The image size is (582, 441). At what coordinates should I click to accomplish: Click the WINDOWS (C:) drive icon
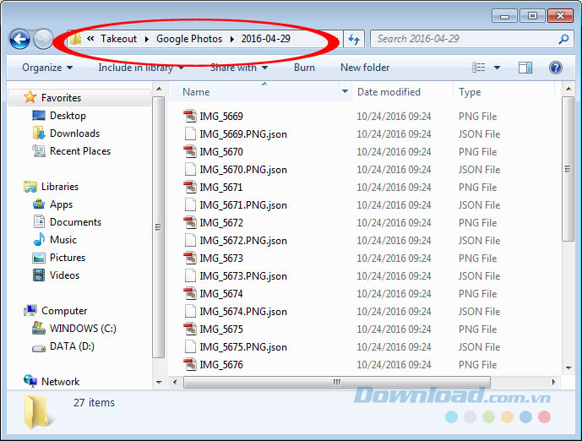click(39, 328)
